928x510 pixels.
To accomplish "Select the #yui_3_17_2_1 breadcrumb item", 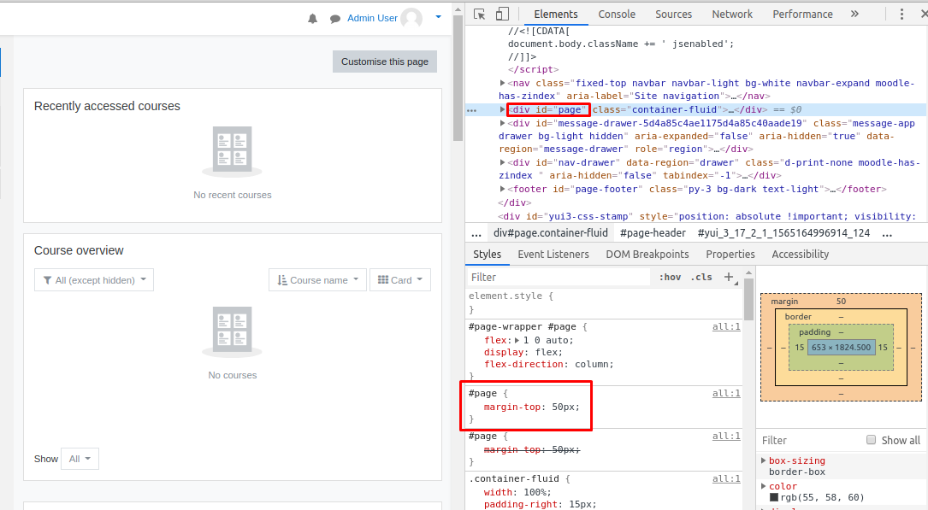I will [783, 233].
